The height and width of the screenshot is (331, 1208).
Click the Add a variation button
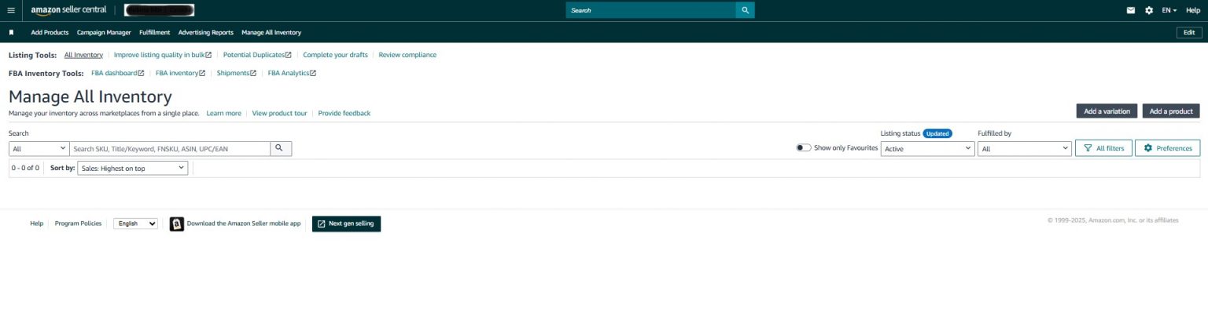pos(1106,111)
